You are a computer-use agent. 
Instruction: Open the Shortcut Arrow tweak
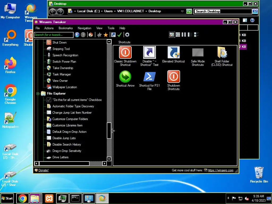pyautogui.click(x=125, y=79)
